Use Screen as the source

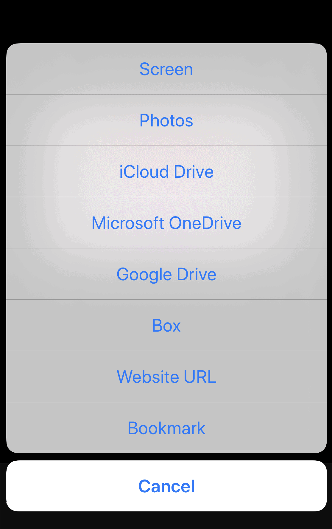point(166,69)
